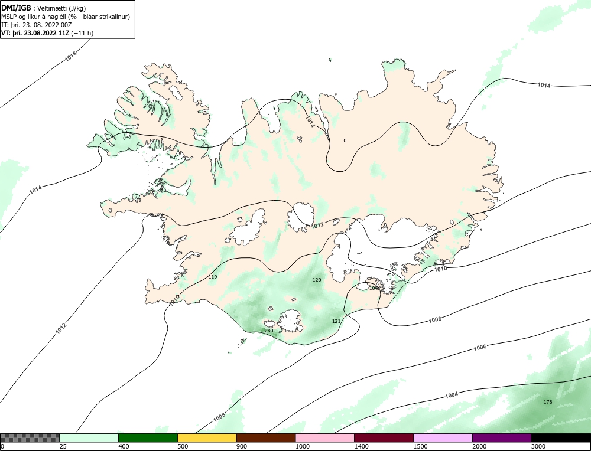591x451 pixels.
Task: Click the light green 25–400 legend swatch
Action: [x=89, y=438]
